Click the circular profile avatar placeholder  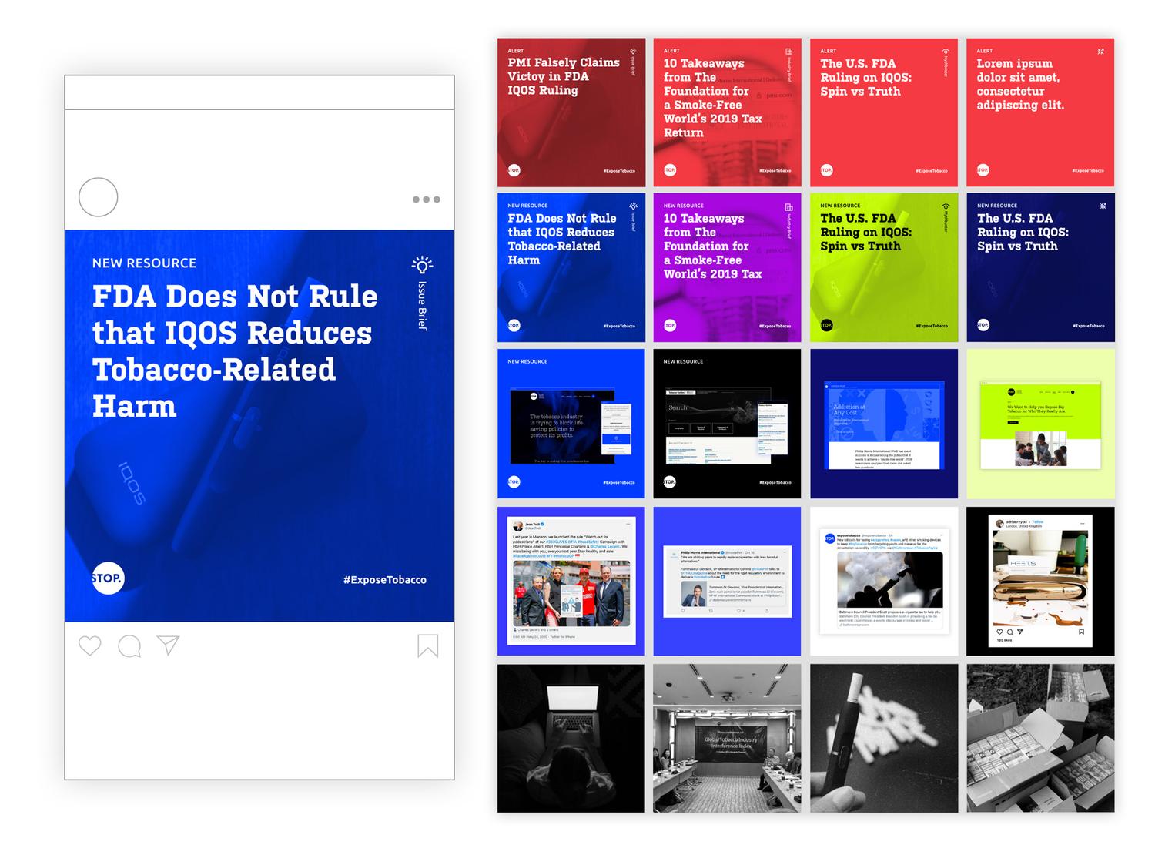pyautogui.click(x=99, y=197)
